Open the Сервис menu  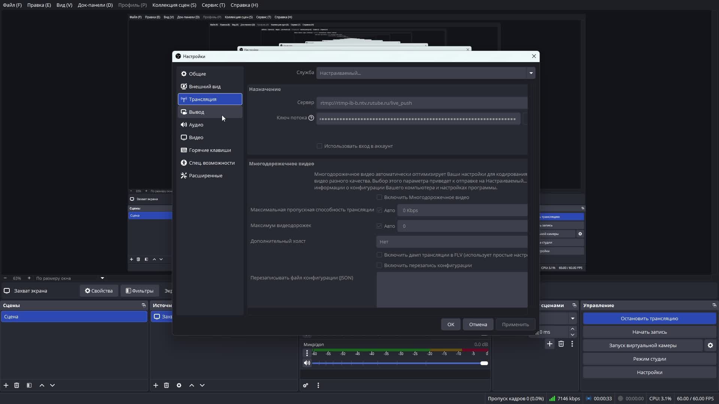tap(213, 5)
